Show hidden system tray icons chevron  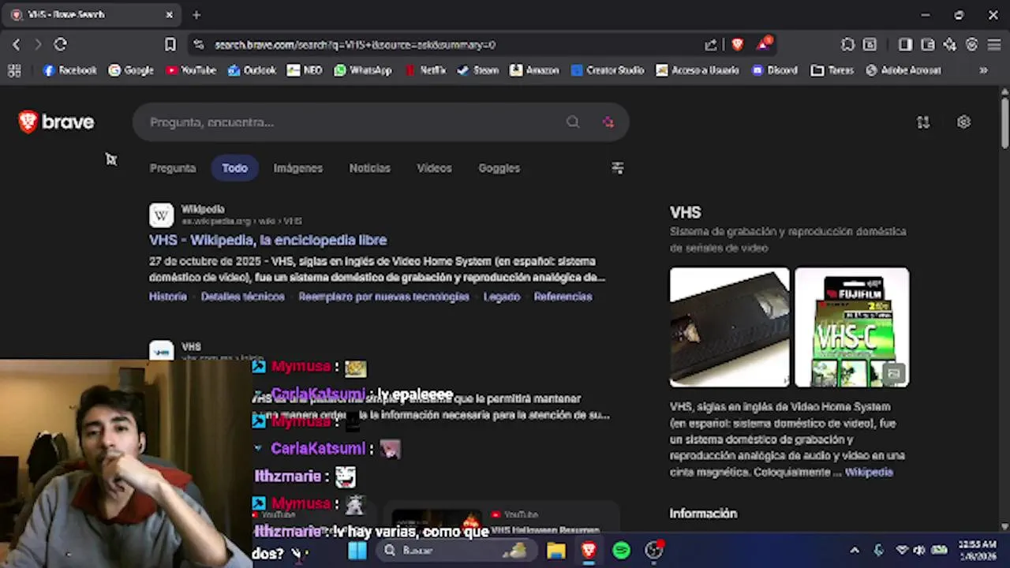855,550
